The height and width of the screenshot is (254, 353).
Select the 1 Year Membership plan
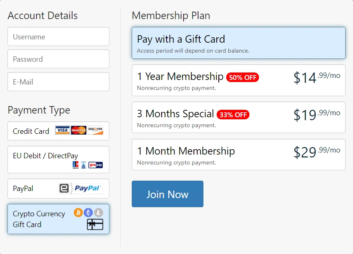point(238,80)
